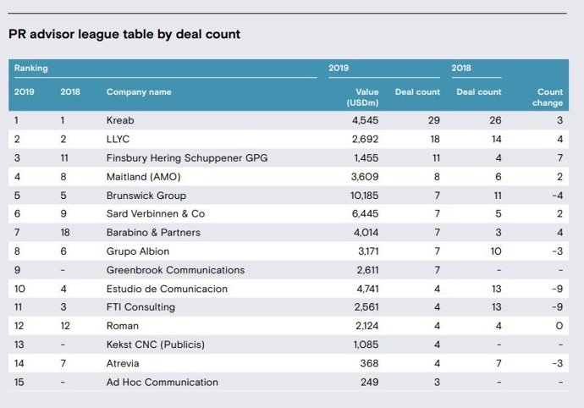Select Roman's count change '0'
This screenshot has height=408, width=584.
(x=559, y=326)
